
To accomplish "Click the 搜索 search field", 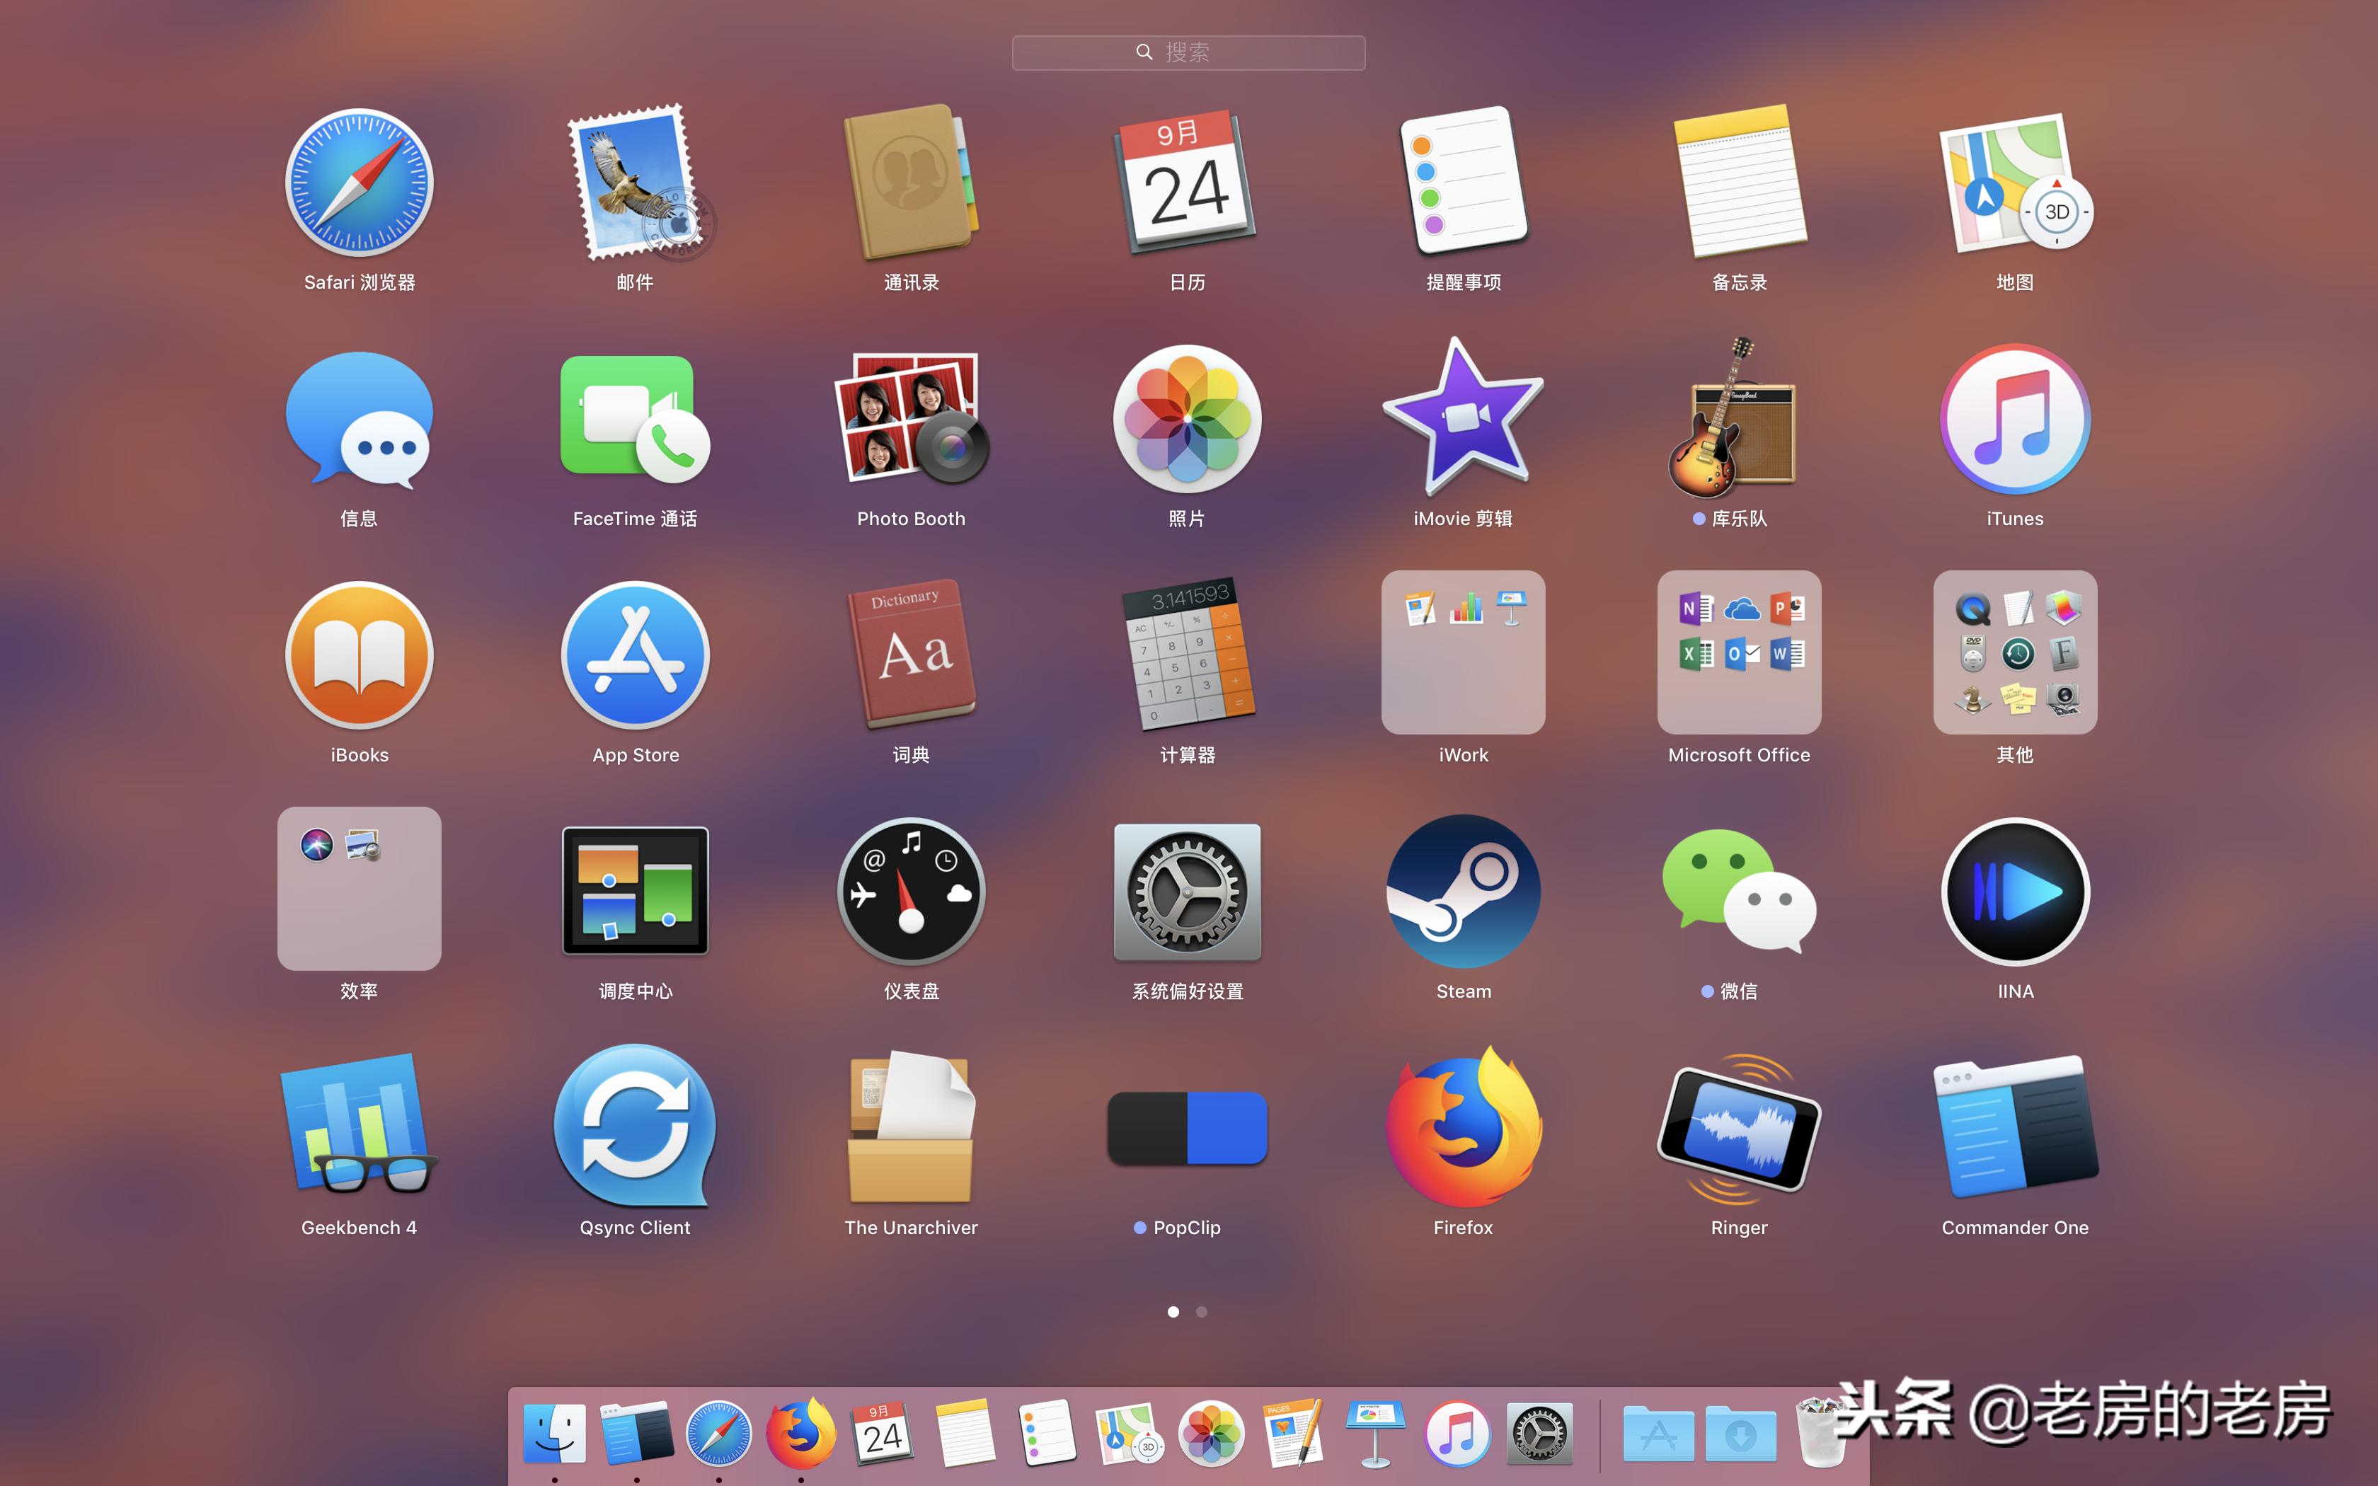I will 1188,52.
